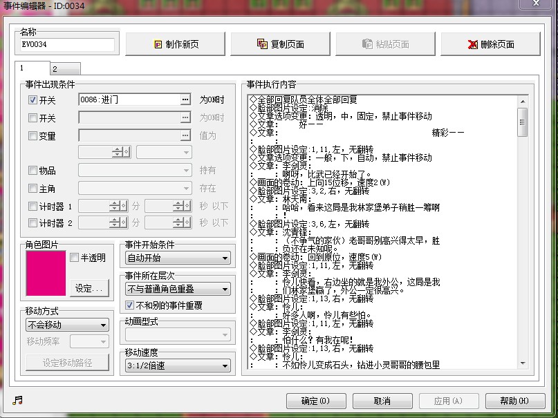Screen dimensions: 558x418
Task: Open the 主角 actor selection dropdown
Action: [135, 188]
